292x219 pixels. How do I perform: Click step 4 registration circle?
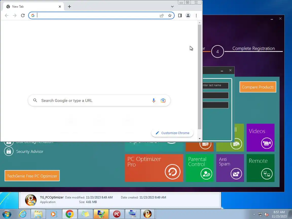[x=217, y=52]
